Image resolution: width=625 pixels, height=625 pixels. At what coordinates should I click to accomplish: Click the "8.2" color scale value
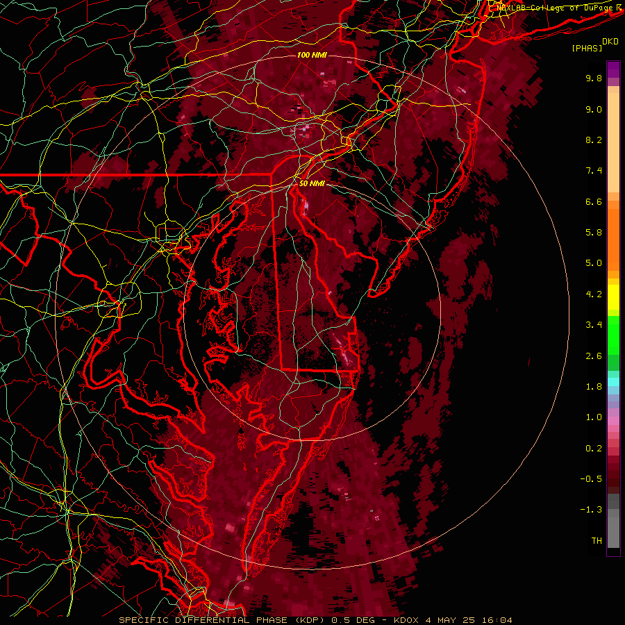pyautogui.click(x=594, y=140)
